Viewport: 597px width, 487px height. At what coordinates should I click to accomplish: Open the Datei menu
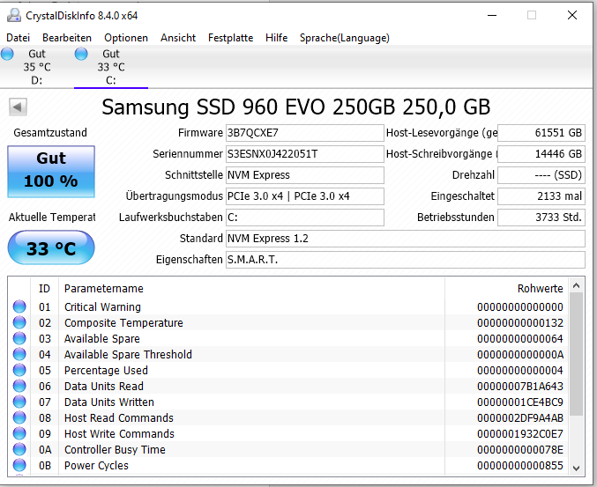[x=18, y=38]
